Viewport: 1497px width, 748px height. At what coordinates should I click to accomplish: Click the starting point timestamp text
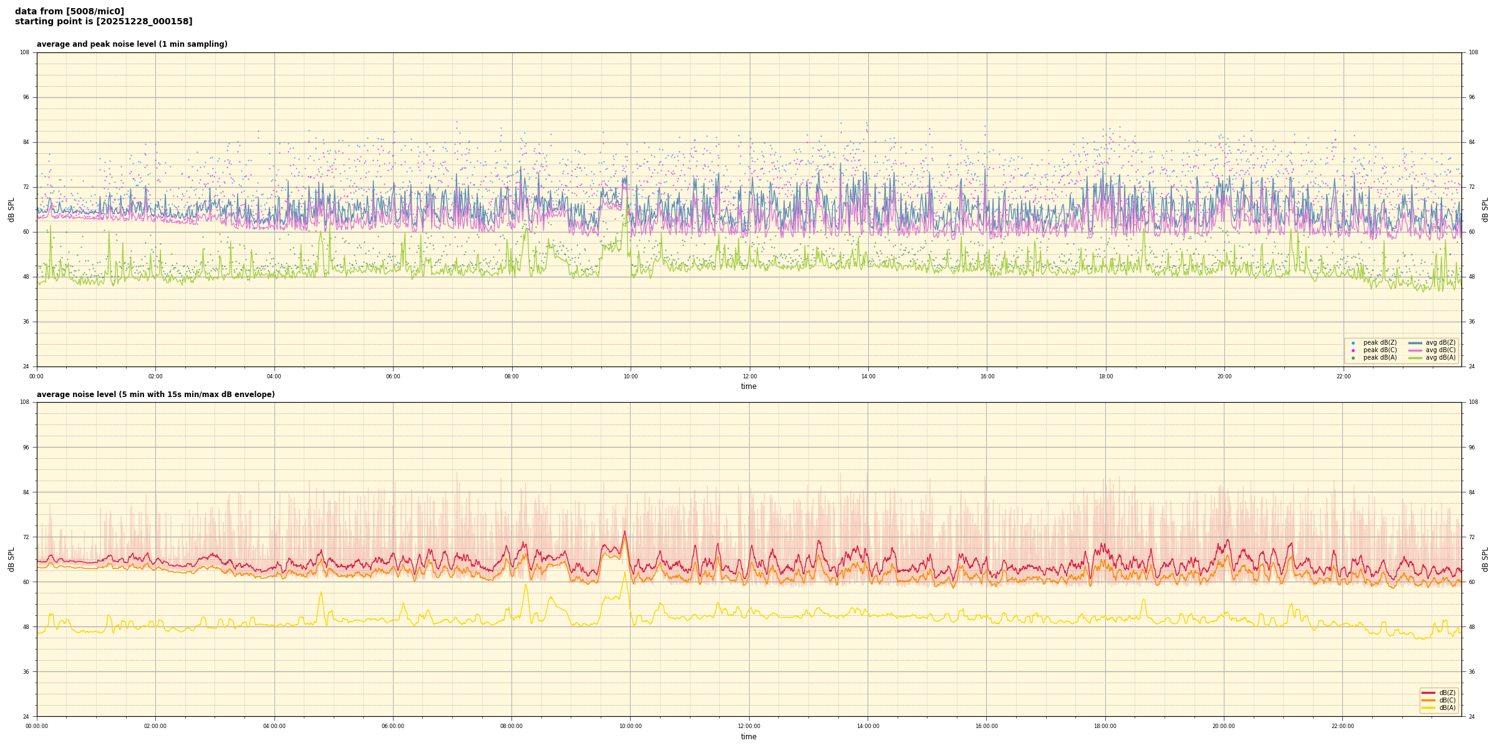pyautogui.click(x=104, y=22)
